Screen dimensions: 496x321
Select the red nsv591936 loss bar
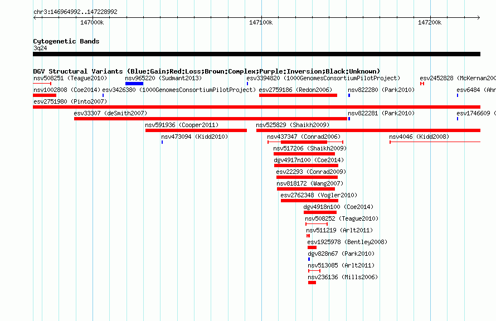point(196,130)
